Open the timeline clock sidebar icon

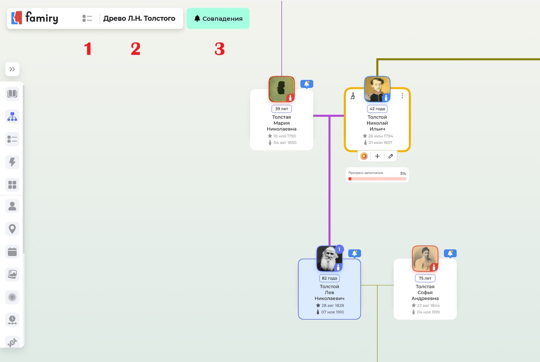pos(12,320)
